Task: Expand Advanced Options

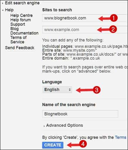Action: [x=65, y=125]
